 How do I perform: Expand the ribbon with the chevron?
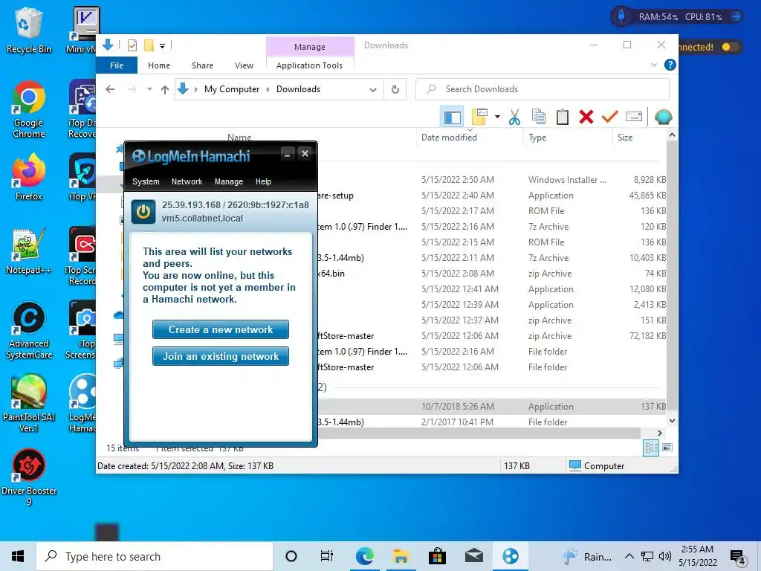[654, 65]
